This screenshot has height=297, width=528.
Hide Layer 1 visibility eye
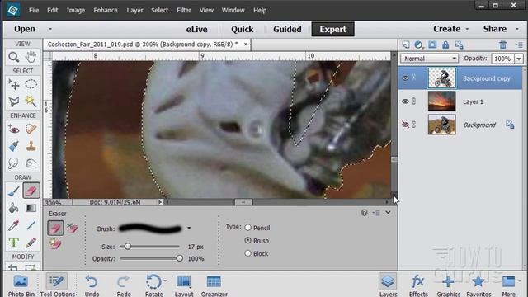tap(405, 101)
